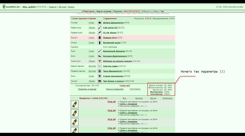Open the Шляпа Джакометти item link

point(113,23)
